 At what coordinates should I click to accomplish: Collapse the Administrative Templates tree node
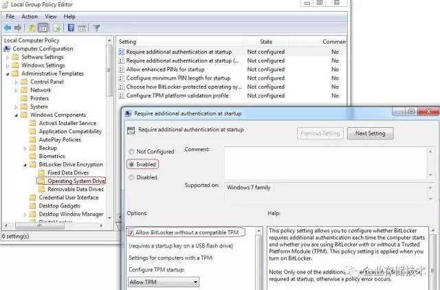[x=8, y=74]
